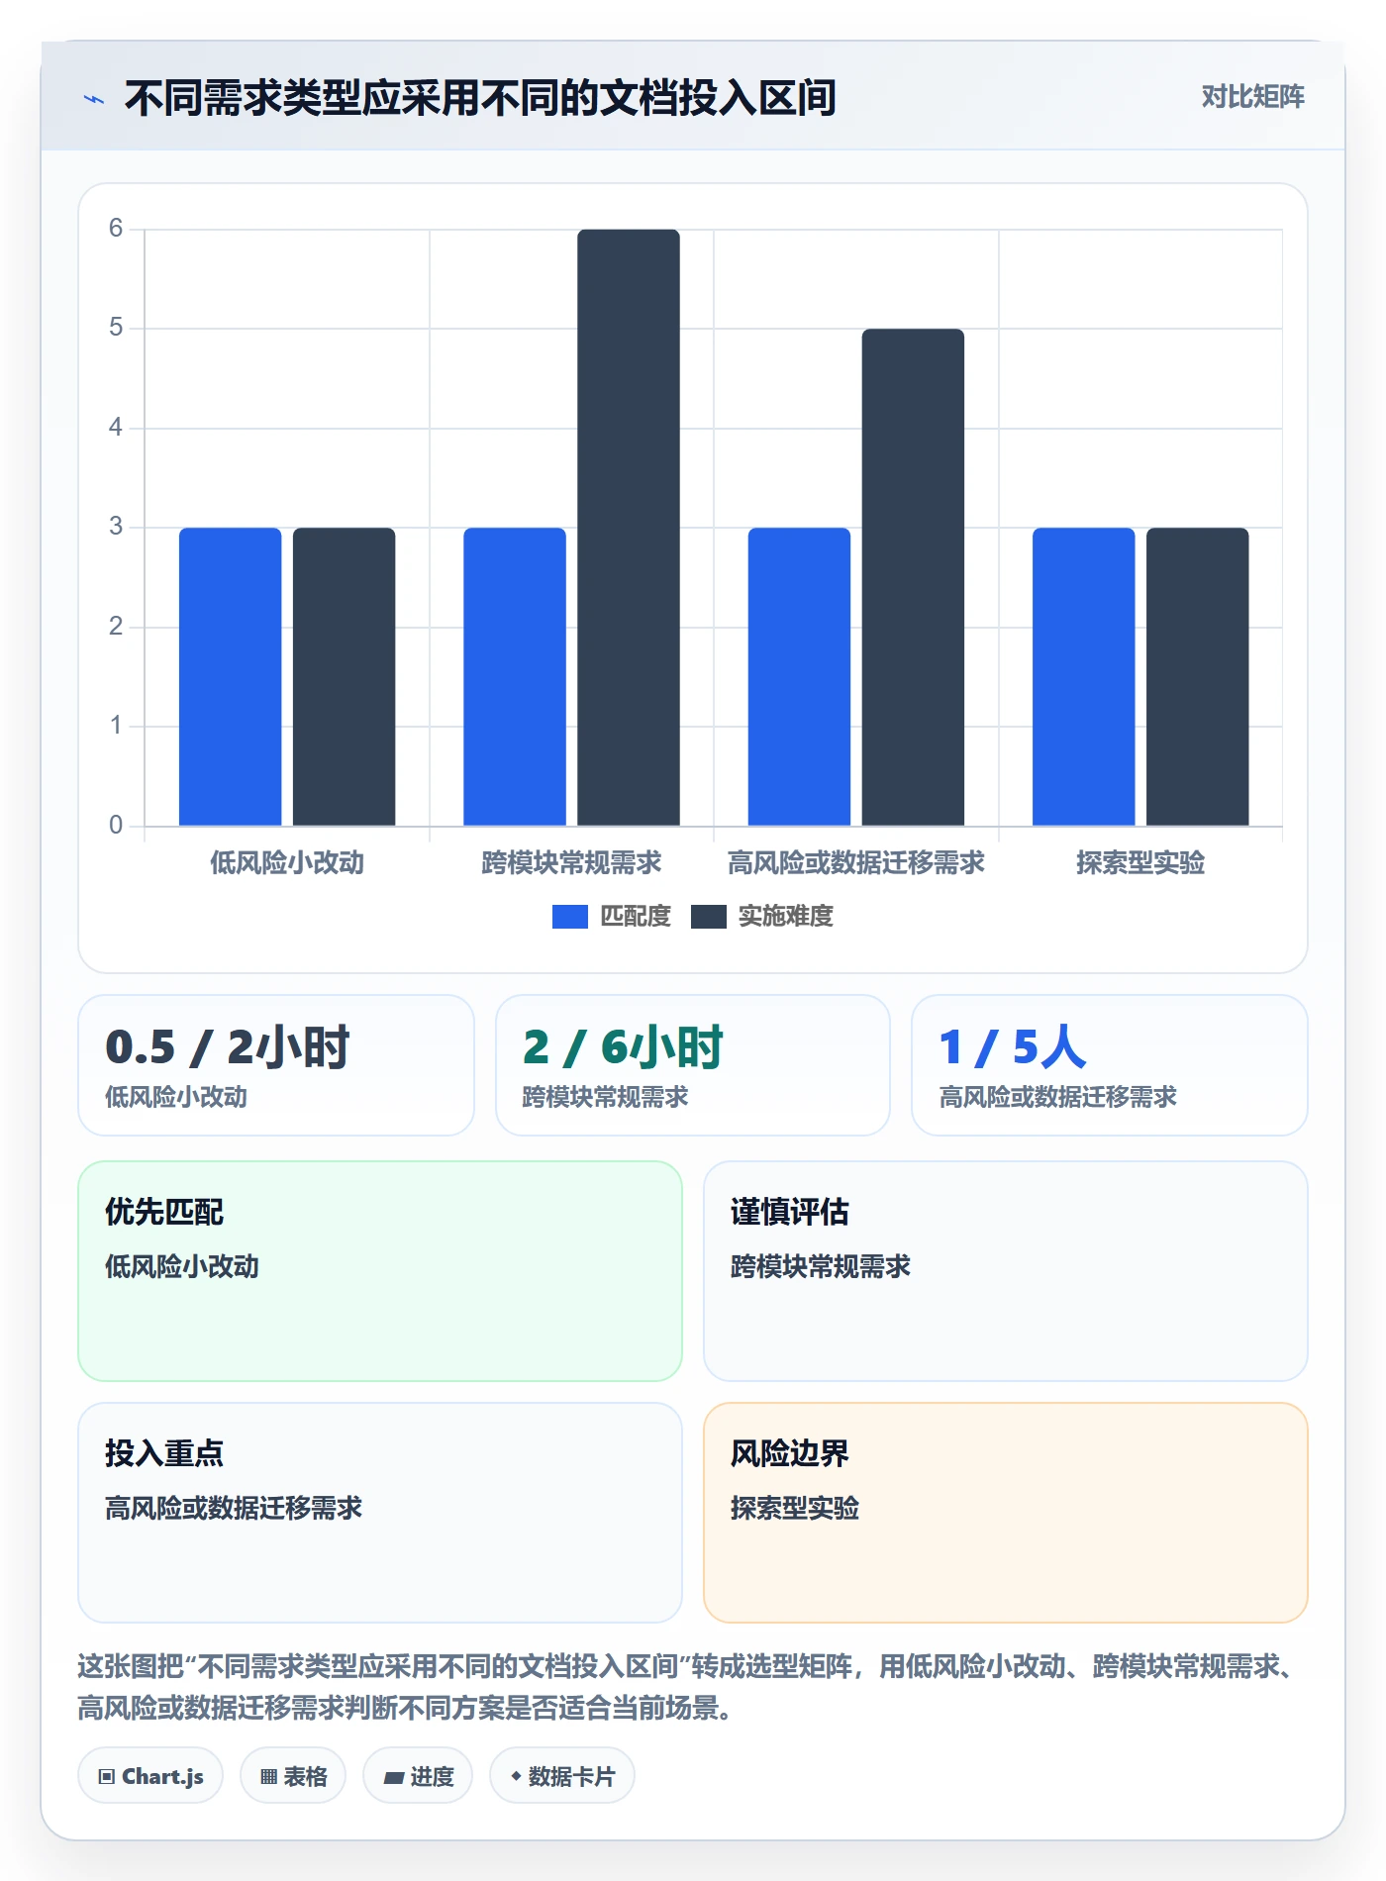Viewport: 1386px width, 1881px height.
Task: Click the lightning icon beside the title
Action: click(x=94, y=99)
